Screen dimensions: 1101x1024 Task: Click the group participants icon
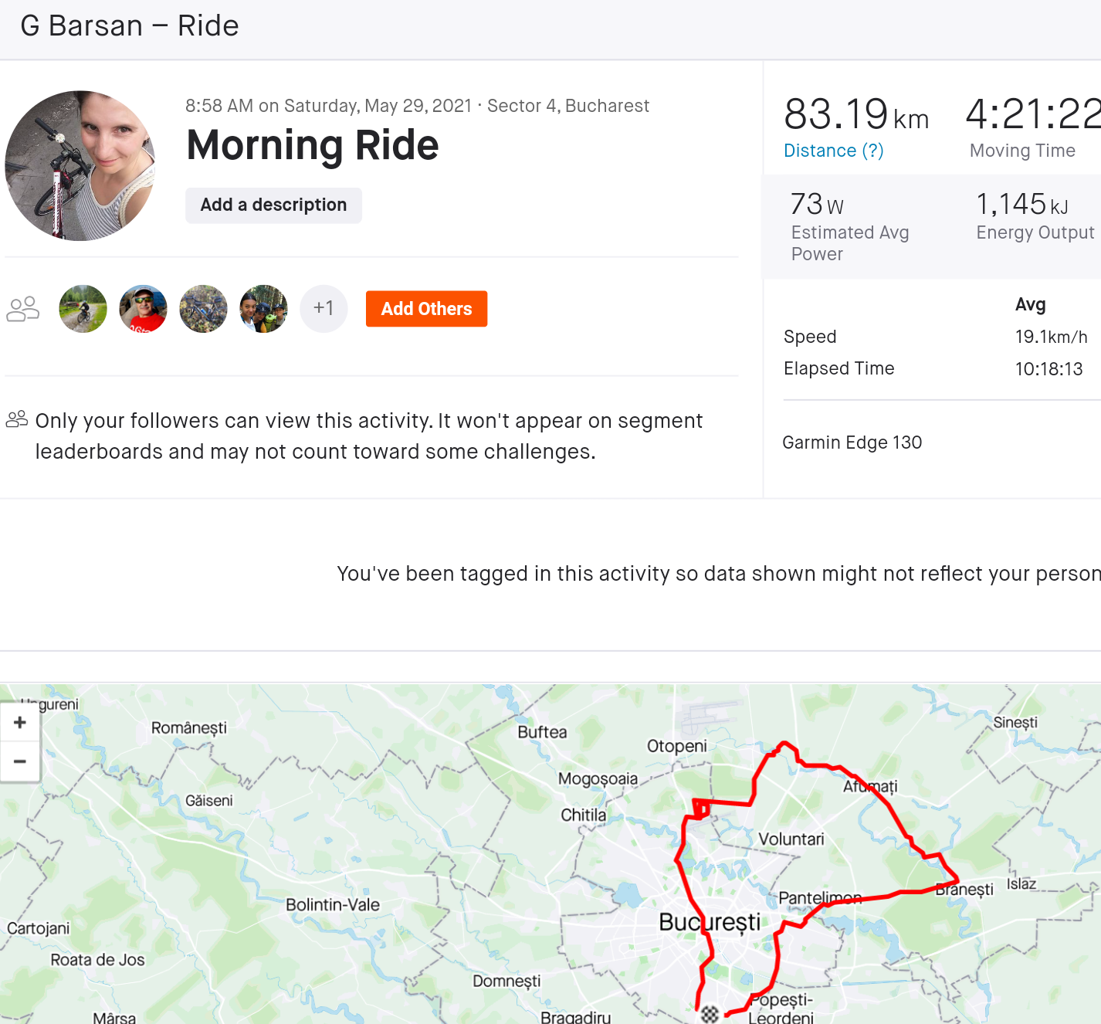[x=23, y=309]
